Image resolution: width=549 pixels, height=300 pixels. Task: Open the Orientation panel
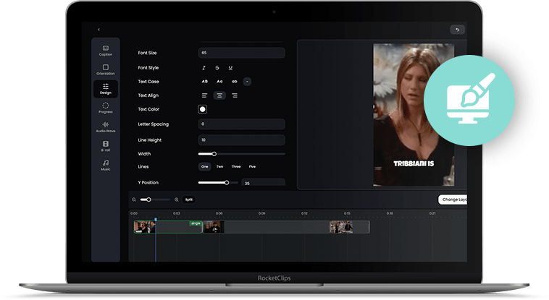(x=106, y=69)
